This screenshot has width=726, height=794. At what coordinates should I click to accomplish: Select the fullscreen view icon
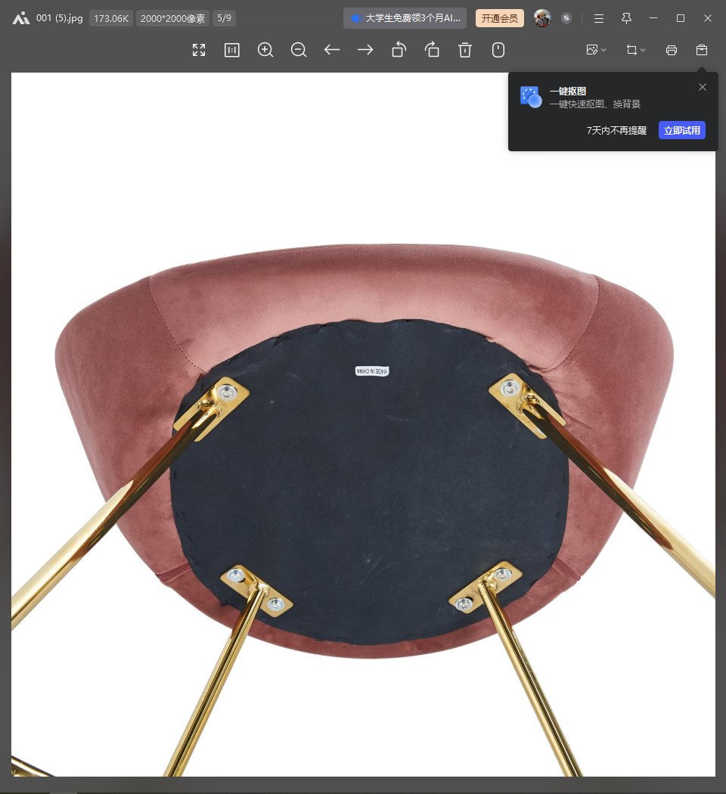(x=199, y=50)
